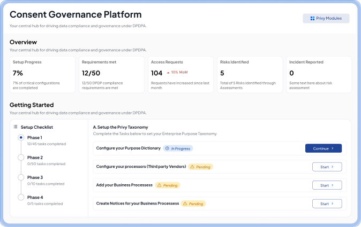Click warning icon in Business Processes Pending badge
This screenshot has height=227, width=361.
159,185
